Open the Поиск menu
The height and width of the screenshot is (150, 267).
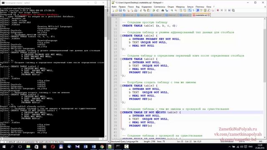pos(131,7)
